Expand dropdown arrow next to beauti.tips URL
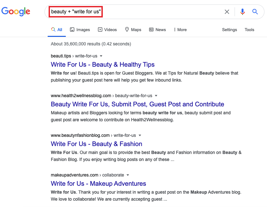This screenshot has height=207, width=267. point(101,56)
